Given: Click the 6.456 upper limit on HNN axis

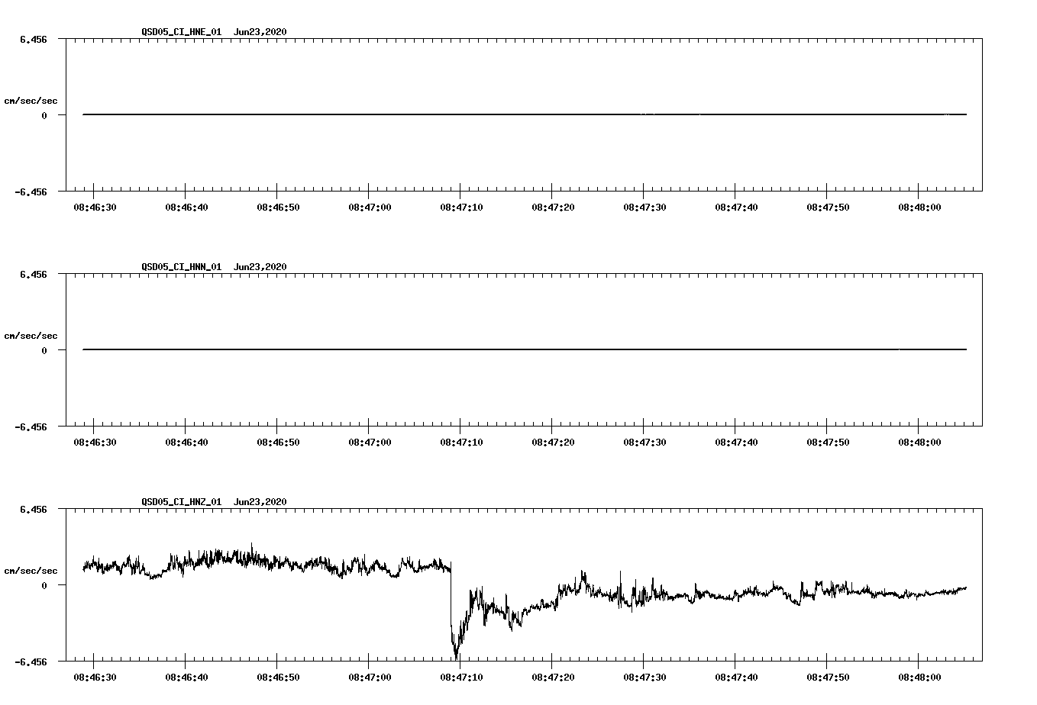Looking at the screenshot, I should tap(34, 274).
